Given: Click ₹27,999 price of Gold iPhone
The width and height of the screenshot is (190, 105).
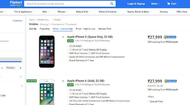Looking at the screenshot, I should click(x=155, y=81).
